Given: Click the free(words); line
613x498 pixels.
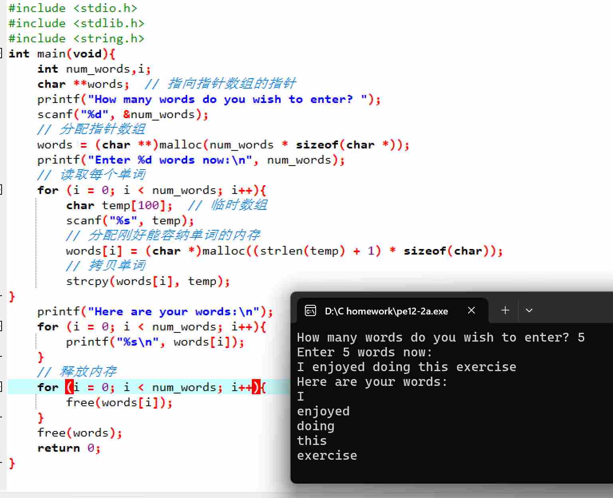Looking at the screenshot, I should (80, 433).
